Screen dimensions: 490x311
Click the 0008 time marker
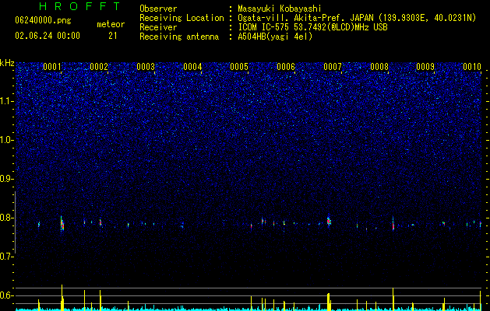379,67
